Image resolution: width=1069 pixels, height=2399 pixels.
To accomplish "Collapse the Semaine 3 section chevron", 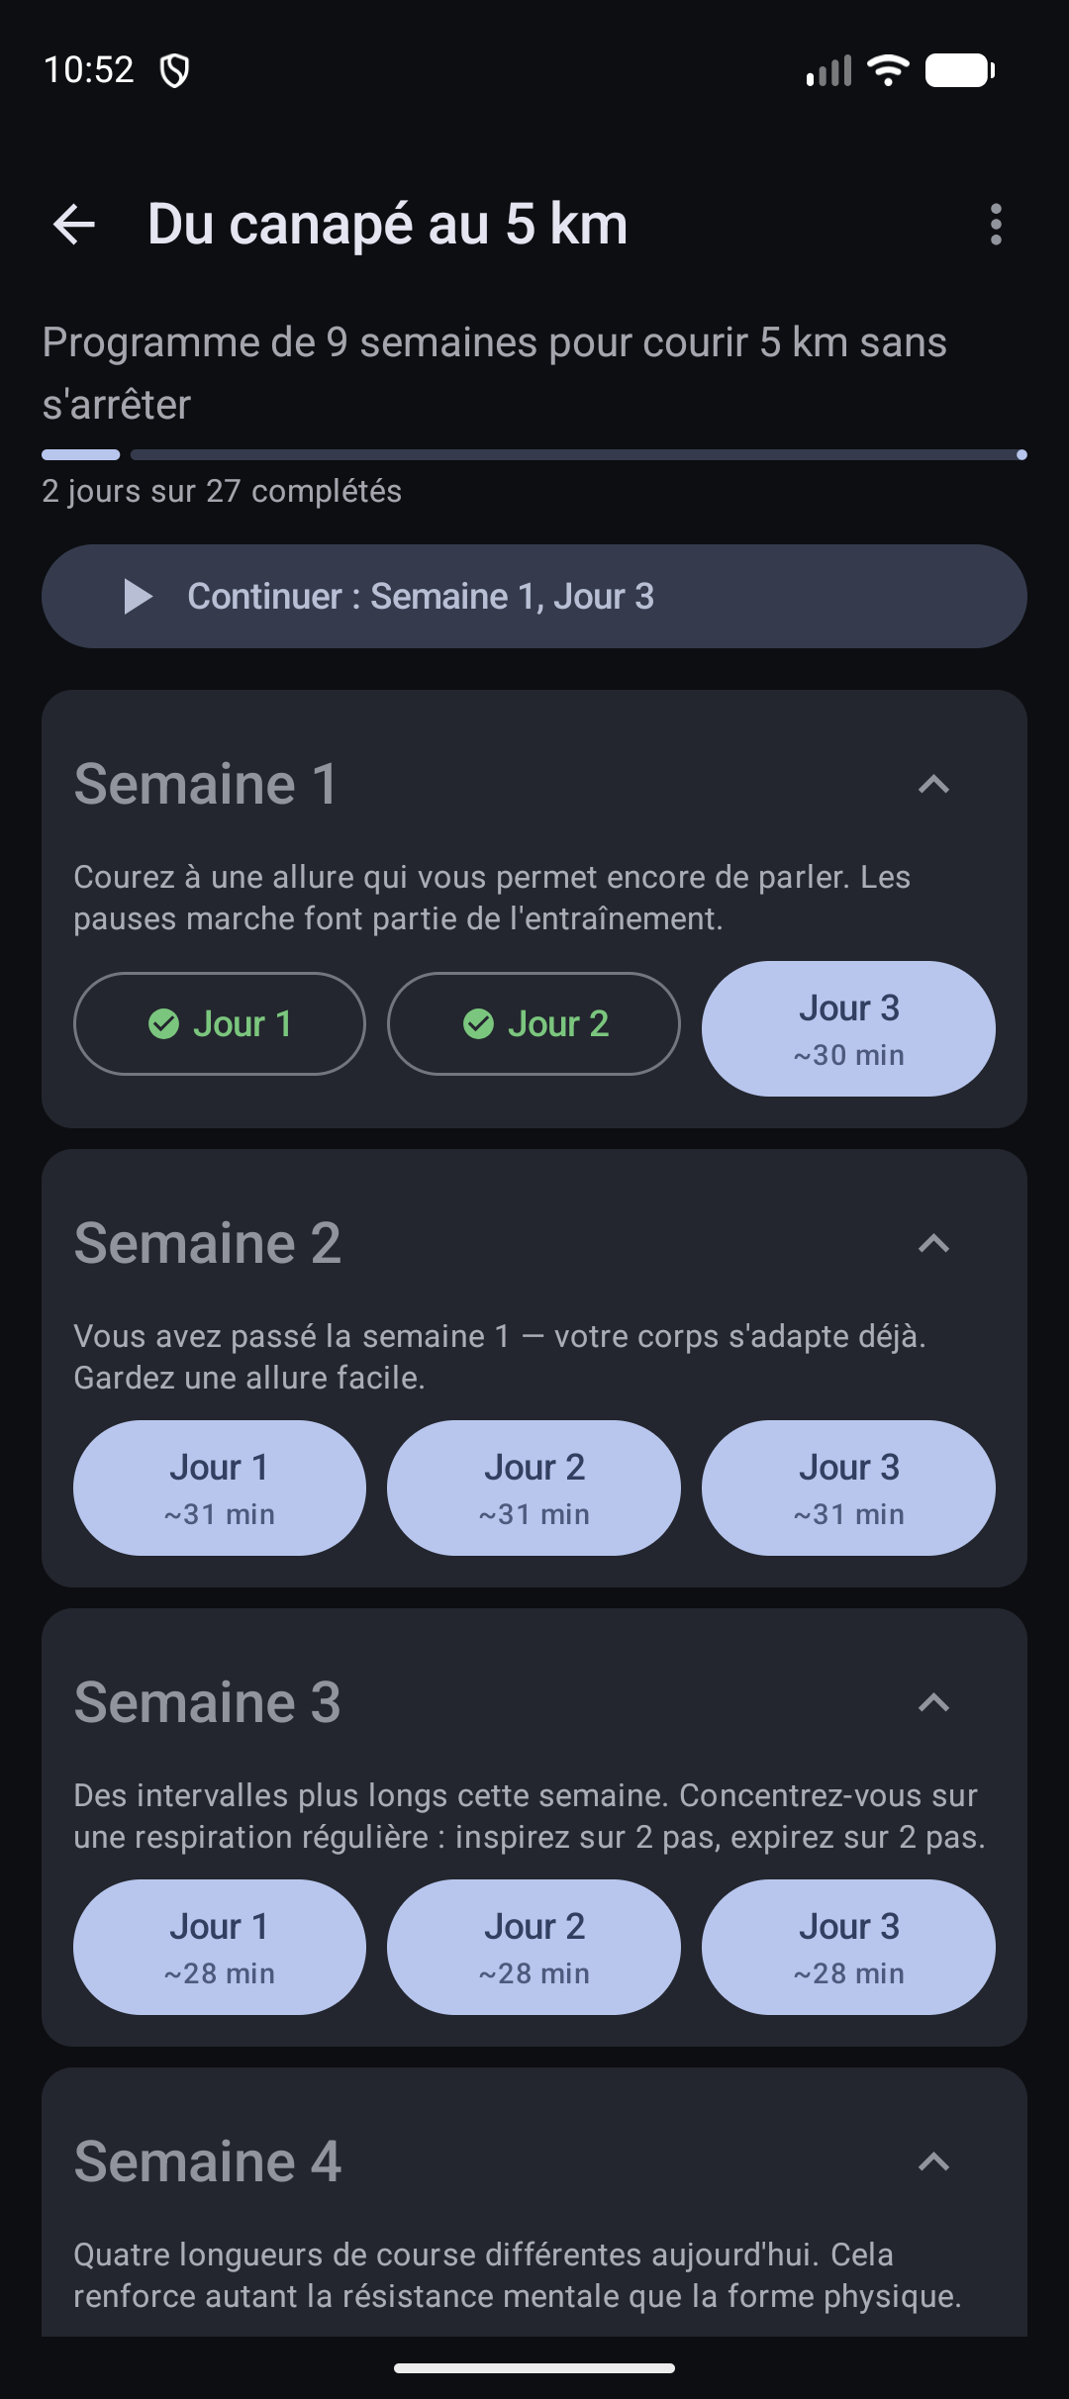I will pos(933,1703).
